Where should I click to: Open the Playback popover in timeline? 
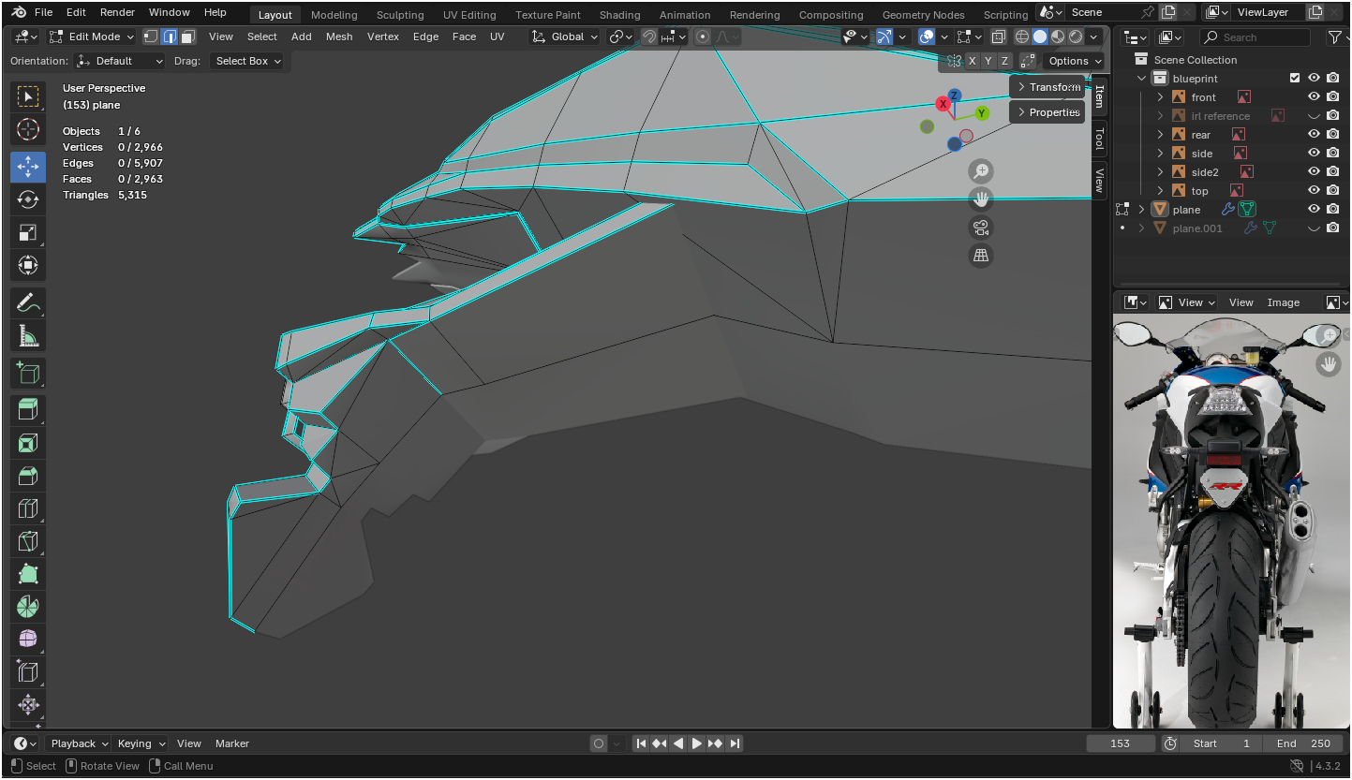80,743
